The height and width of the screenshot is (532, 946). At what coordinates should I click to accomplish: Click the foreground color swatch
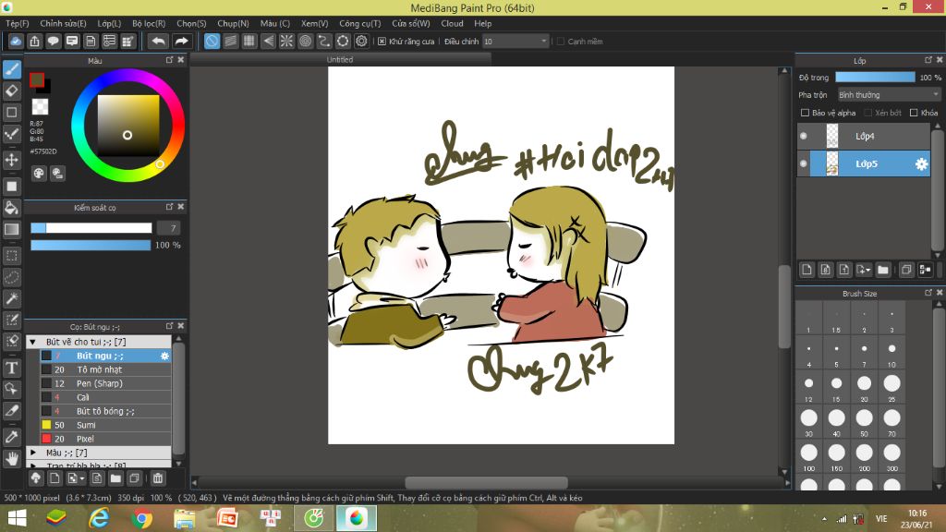(x=37, y=80)
